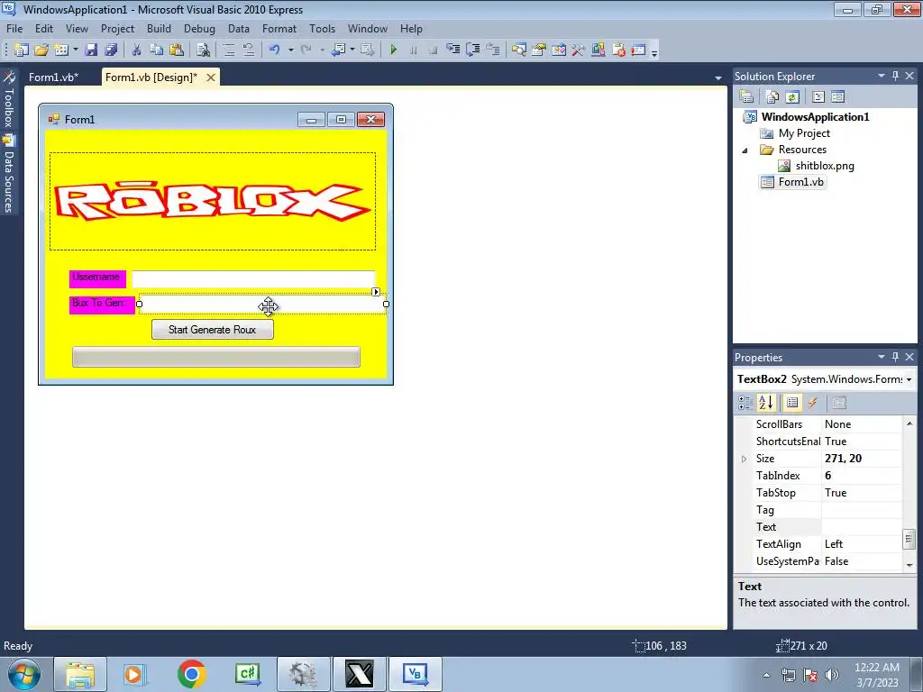Click the Cut scissors icon

tap(137, 50)
